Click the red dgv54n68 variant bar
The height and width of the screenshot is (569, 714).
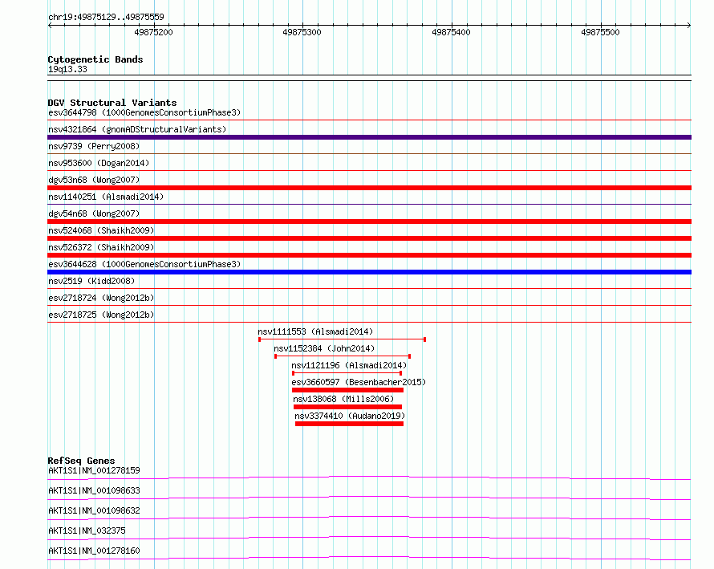[369, 222]
